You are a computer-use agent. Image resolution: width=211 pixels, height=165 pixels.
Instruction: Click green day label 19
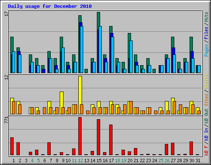click(x=124, y=160)
